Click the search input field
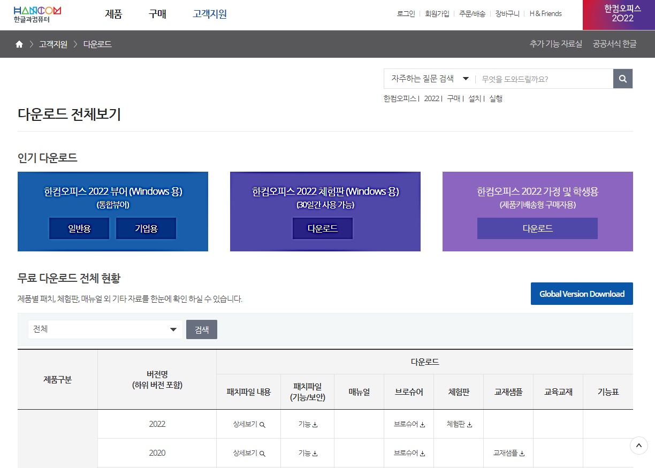The height and width of the screenshot is (468, 655). pyautogui.click(x=545, y=79)
